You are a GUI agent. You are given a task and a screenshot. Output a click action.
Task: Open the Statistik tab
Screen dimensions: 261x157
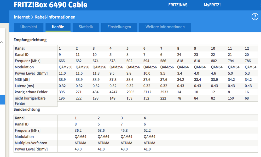[86, 27]
